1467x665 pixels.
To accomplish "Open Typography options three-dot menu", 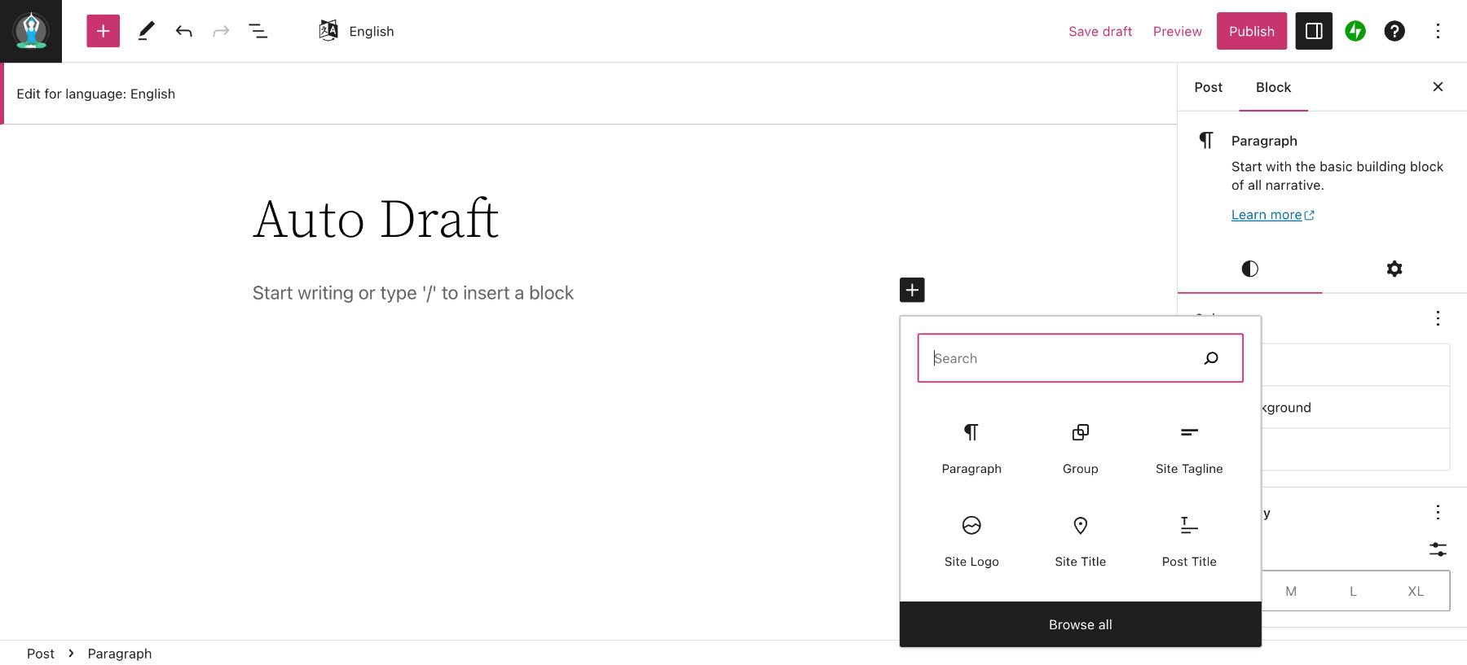I will (1437, 512).
